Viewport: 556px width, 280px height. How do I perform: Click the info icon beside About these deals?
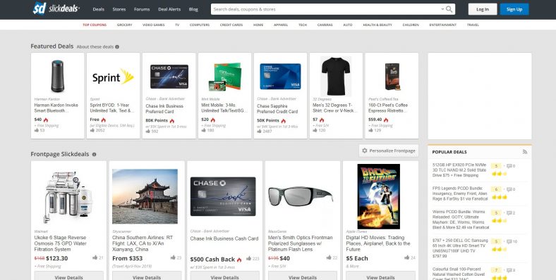click(117, 46)
